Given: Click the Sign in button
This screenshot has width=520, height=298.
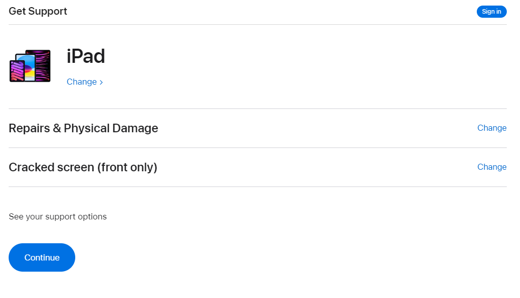Looking at the screenshot, I should click(x=491, y=12).
